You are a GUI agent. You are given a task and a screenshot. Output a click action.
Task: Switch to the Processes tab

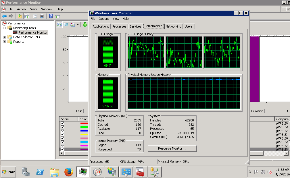(119, 26)
